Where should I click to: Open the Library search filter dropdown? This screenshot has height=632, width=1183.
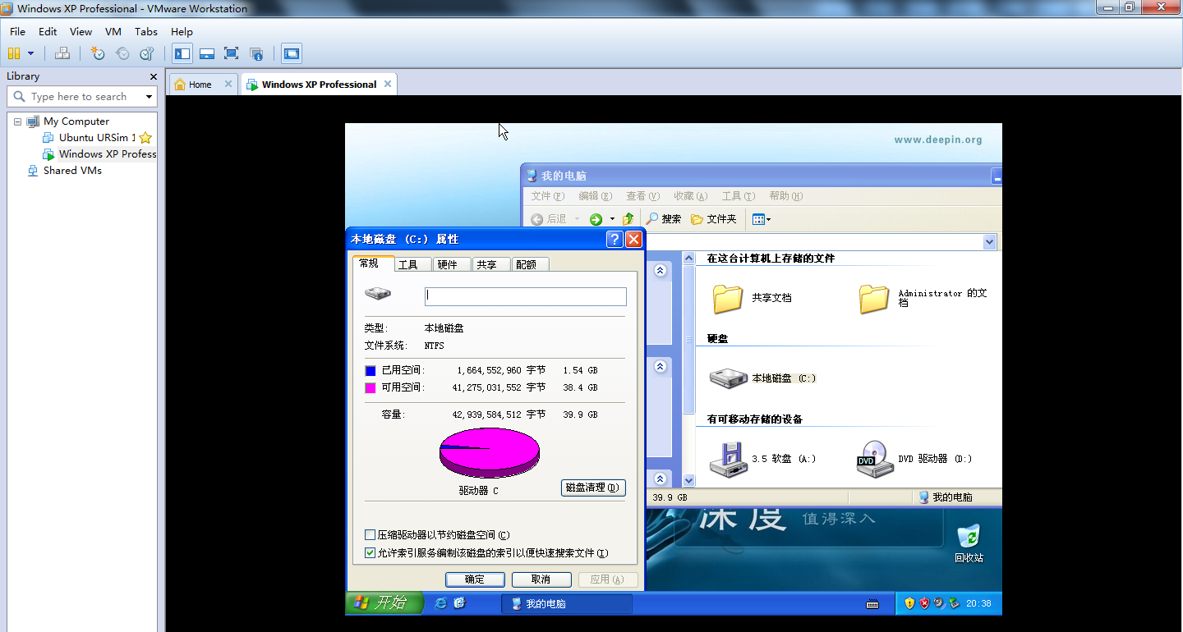click(150, 96)
